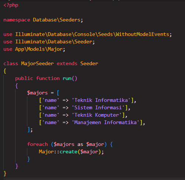Place cursor on namespace keyword
185x180 pixels.
tap(17, 20)
